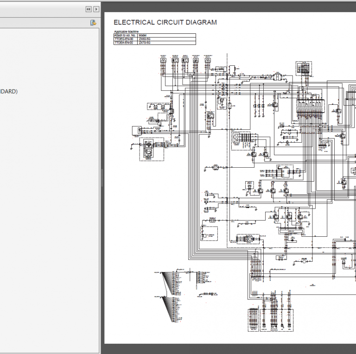
Task: Select the bookmark ending in "NDARD)"
Action: (9, 91)
